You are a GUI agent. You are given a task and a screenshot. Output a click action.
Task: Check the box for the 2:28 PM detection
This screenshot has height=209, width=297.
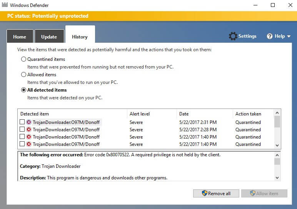[x=22, y=129]
